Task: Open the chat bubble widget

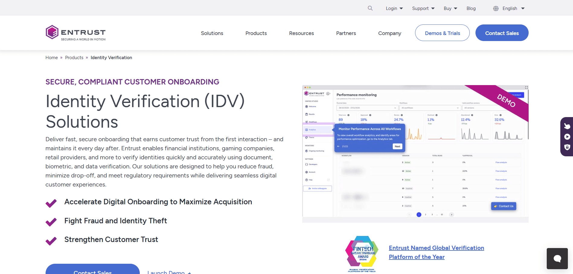Action: point(557,259)
